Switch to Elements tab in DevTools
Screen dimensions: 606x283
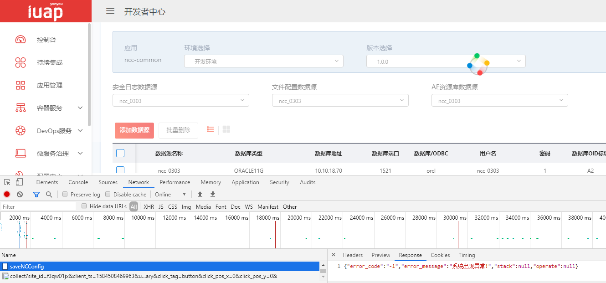(x=47, y=182)
